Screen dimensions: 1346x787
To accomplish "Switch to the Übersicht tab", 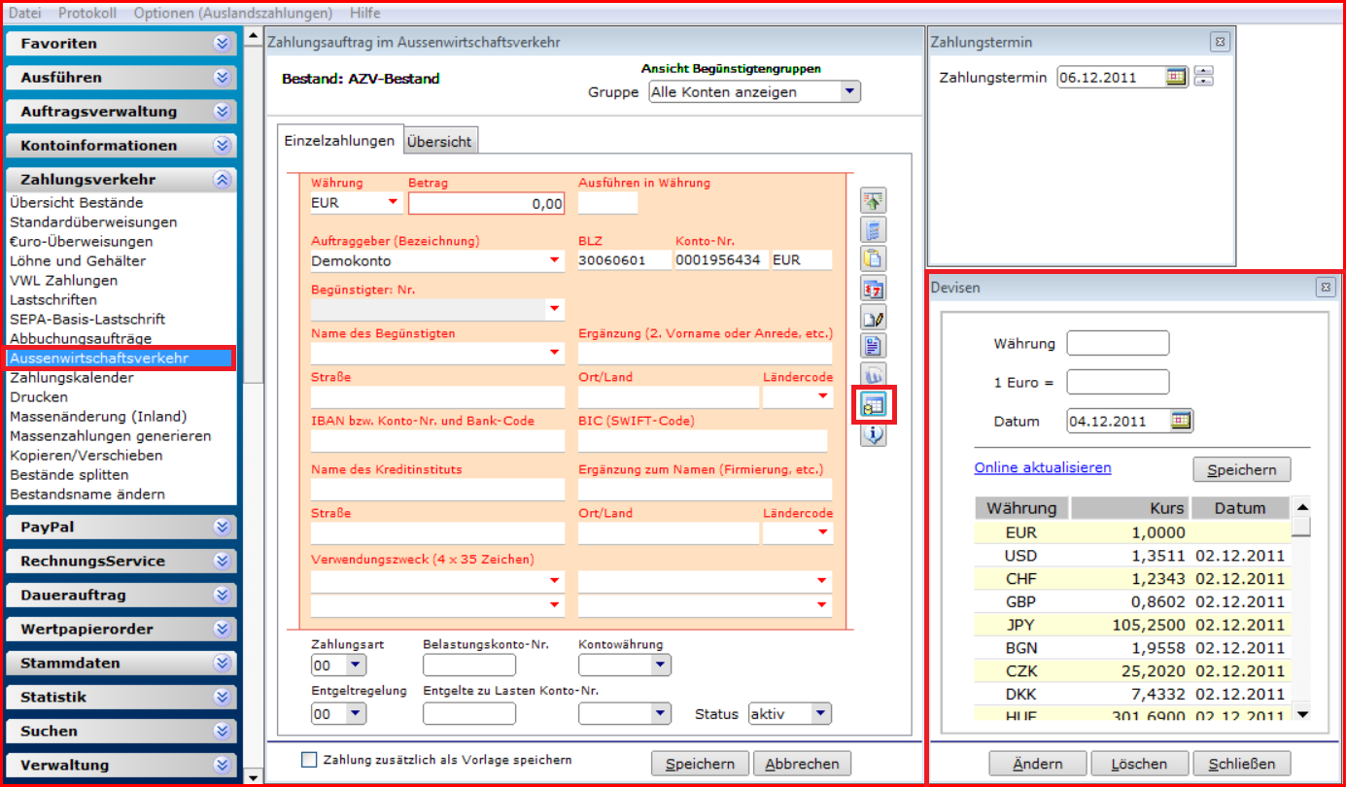I will [439, 141].
